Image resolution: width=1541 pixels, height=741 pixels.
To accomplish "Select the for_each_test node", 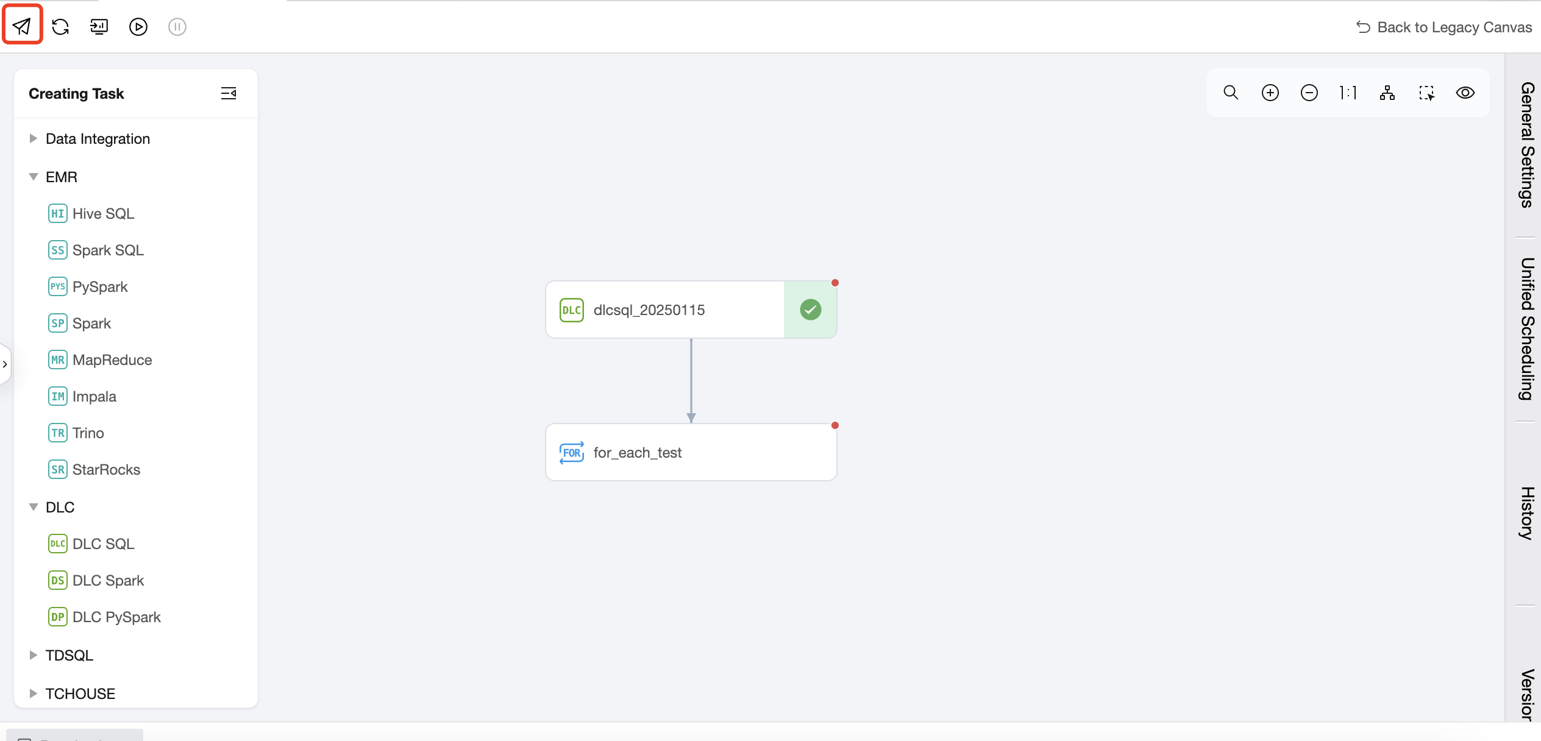I will point(691,453).
